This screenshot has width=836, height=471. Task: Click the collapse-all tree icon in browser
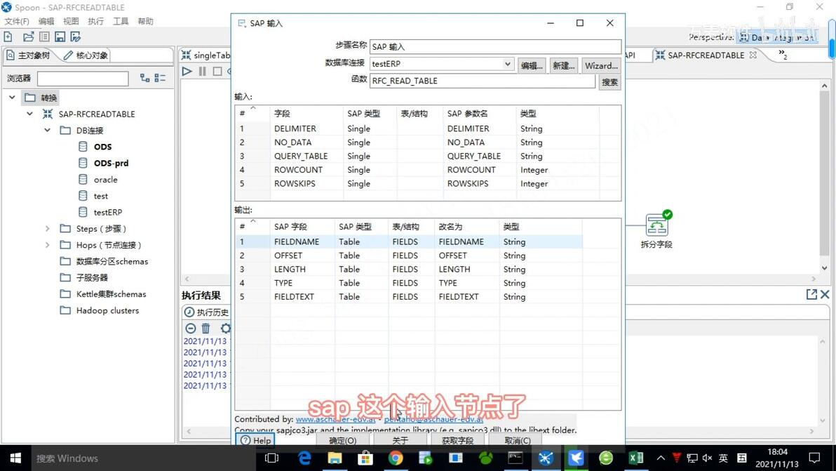(x=159, y=78)
